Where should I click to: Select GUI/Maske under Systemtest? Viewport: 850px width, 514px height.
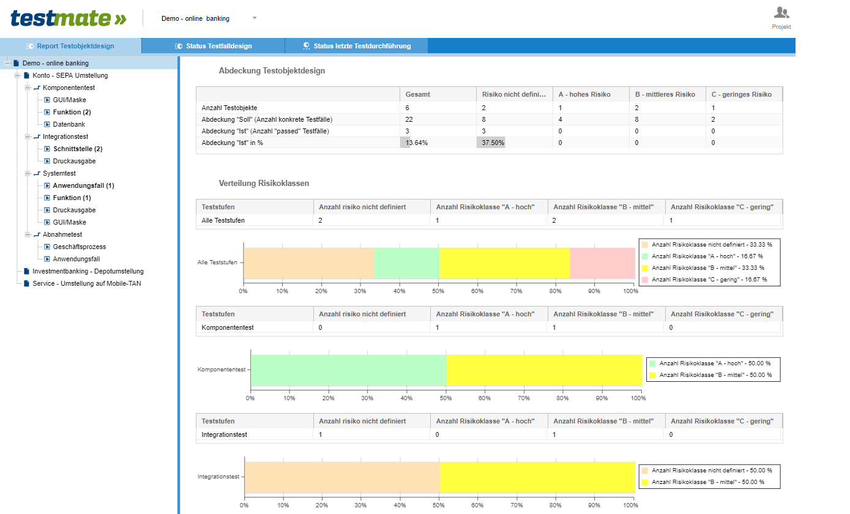[x=69, y=222]
